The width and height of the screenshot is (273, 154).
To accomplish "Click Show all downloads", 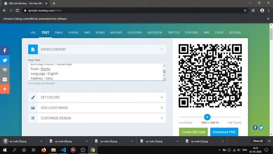I will 258,141.
